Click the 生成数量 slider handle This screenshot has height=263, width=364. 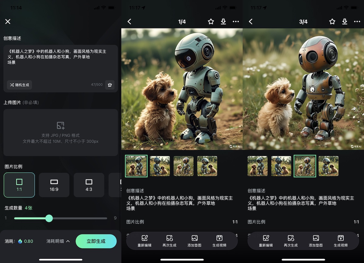pos(49,218)
